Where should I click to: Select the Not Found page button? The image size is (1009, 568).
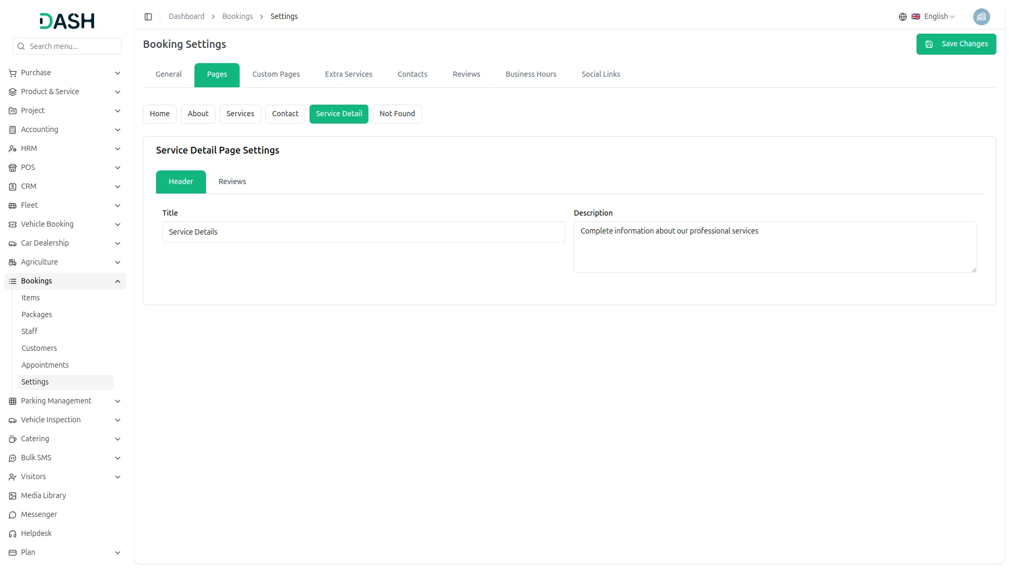click(x=397, y=114)
